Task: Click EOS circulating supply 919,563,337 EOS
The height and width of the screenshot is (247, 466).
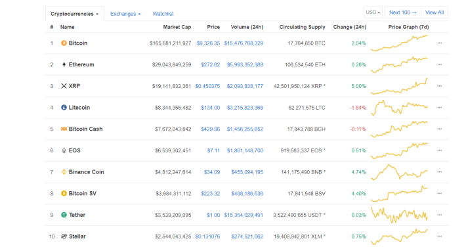Action: (301, 150)
